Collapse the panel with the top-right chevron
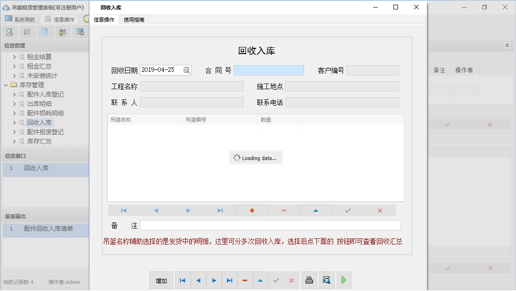This screenshot has height=291, width=516. pos(507,46)
